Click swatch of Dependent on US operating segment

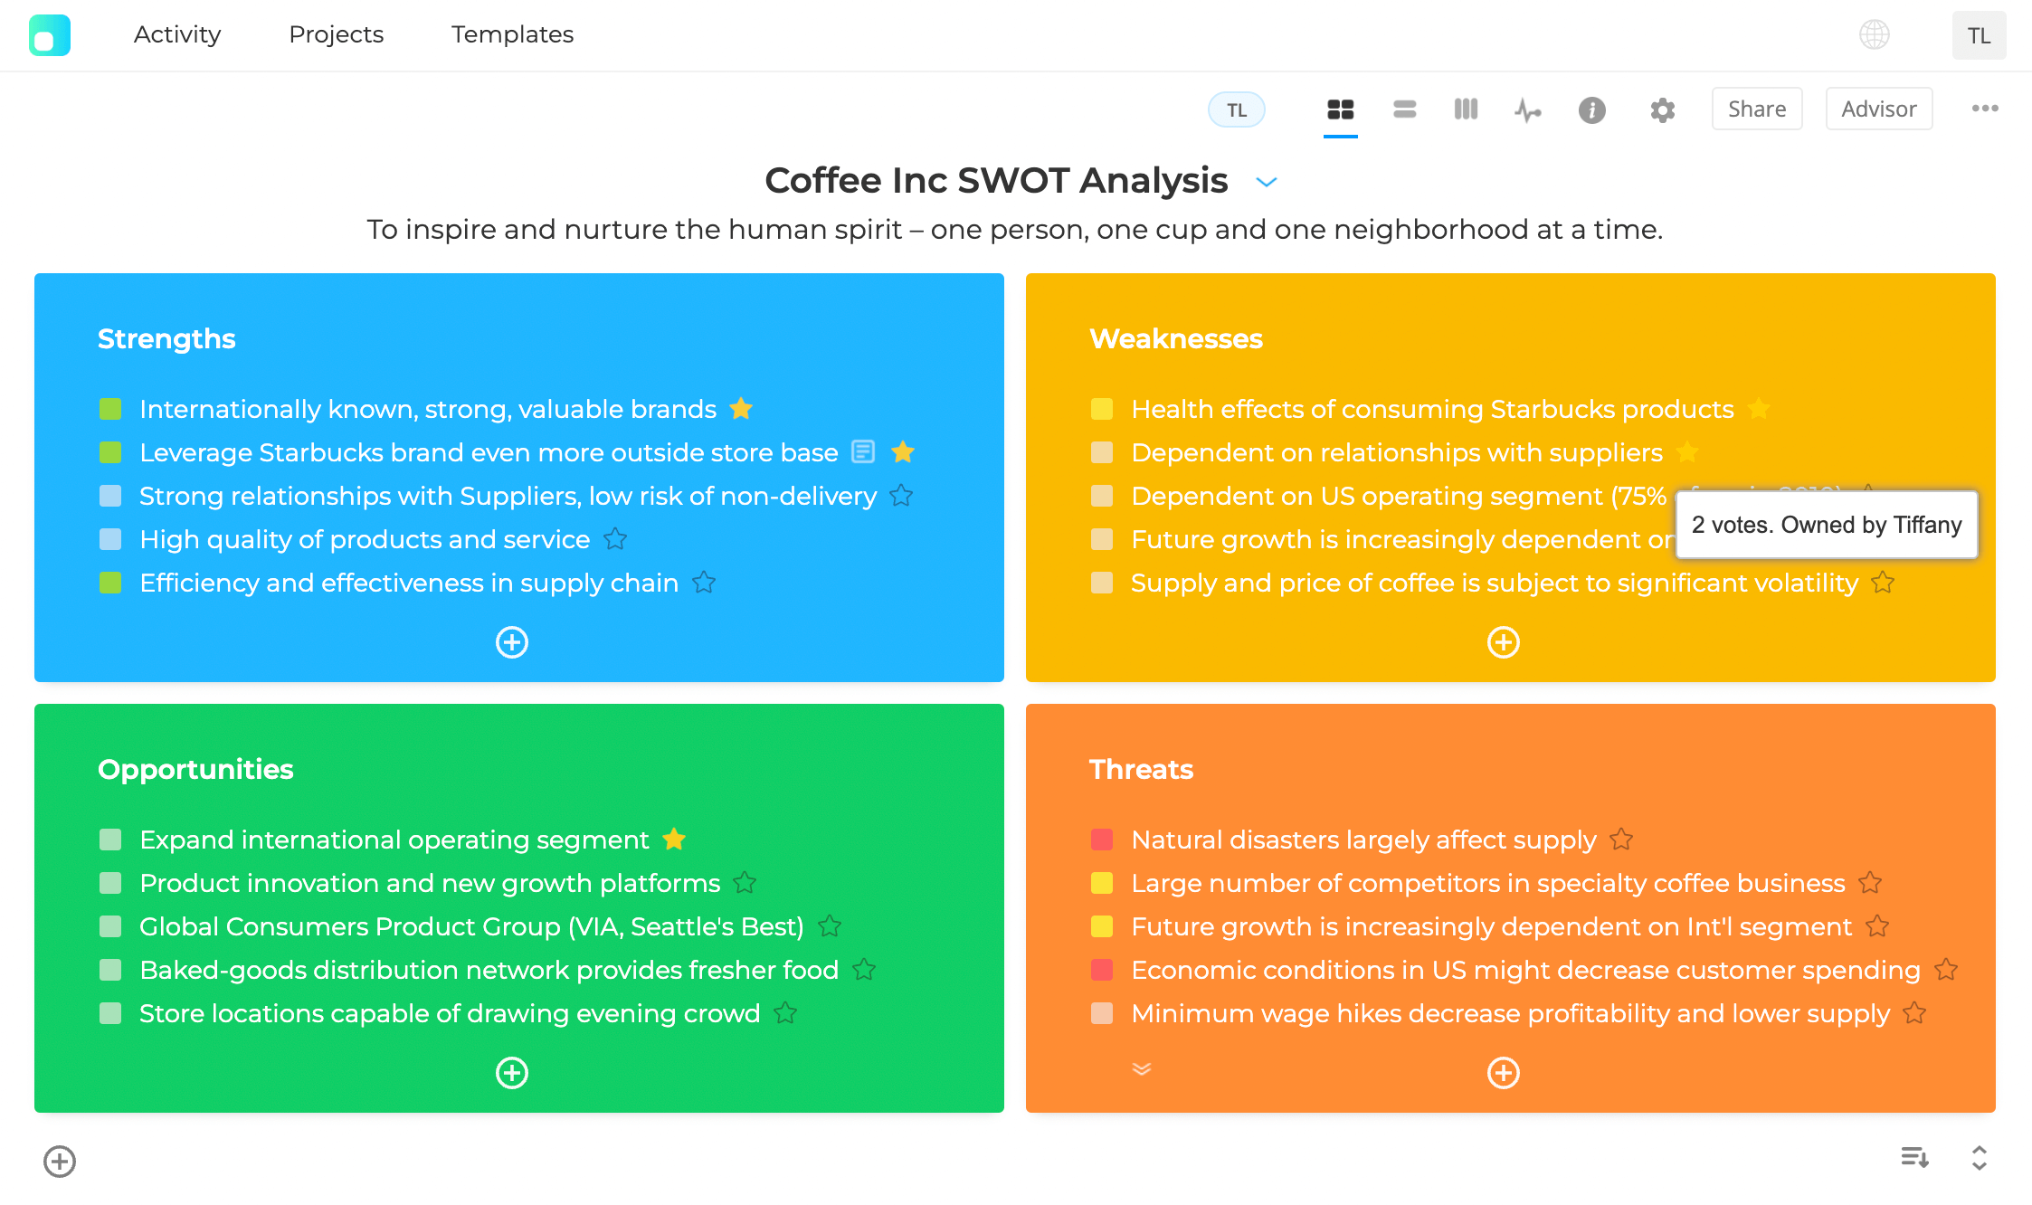[1102, 496]
